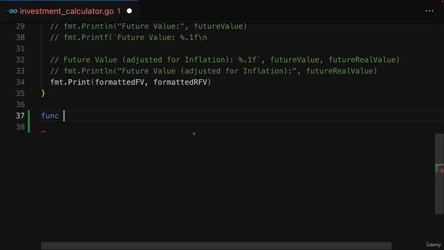Click the formattedRFV argument

pos(180,82)
